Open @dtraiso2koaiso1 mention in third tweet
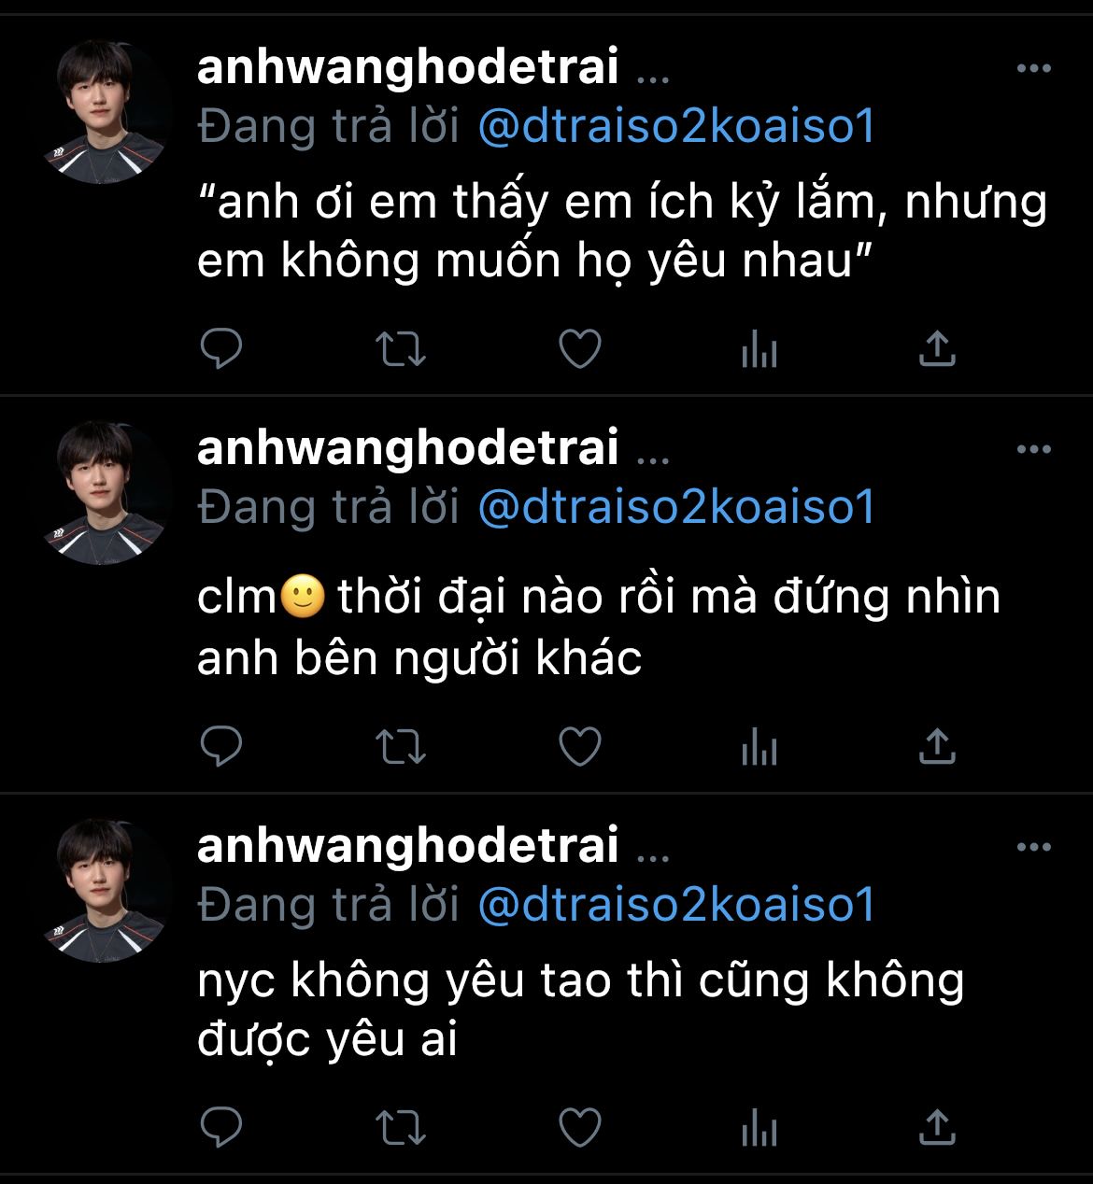Screen dimensions: 1093x1184 click(676, 904)
